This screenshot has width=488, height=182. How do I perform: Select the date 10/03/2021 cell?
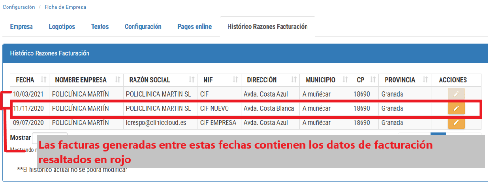click(x=30, y=94)
